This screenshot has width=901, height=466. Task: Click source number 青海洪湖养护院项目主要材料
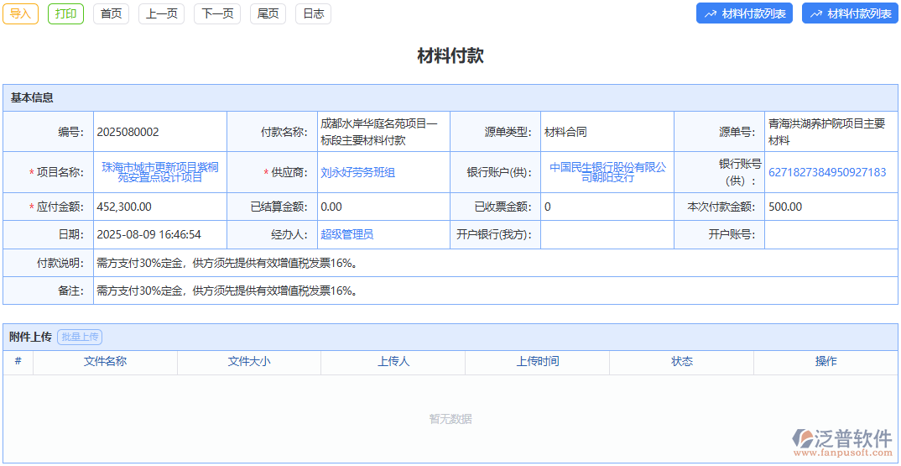pos(827,132)
